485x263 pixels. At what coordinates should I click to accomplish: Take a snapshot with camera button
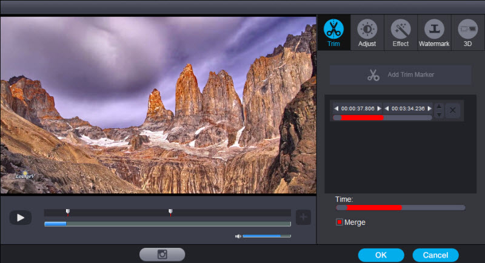tap(162, 255)
